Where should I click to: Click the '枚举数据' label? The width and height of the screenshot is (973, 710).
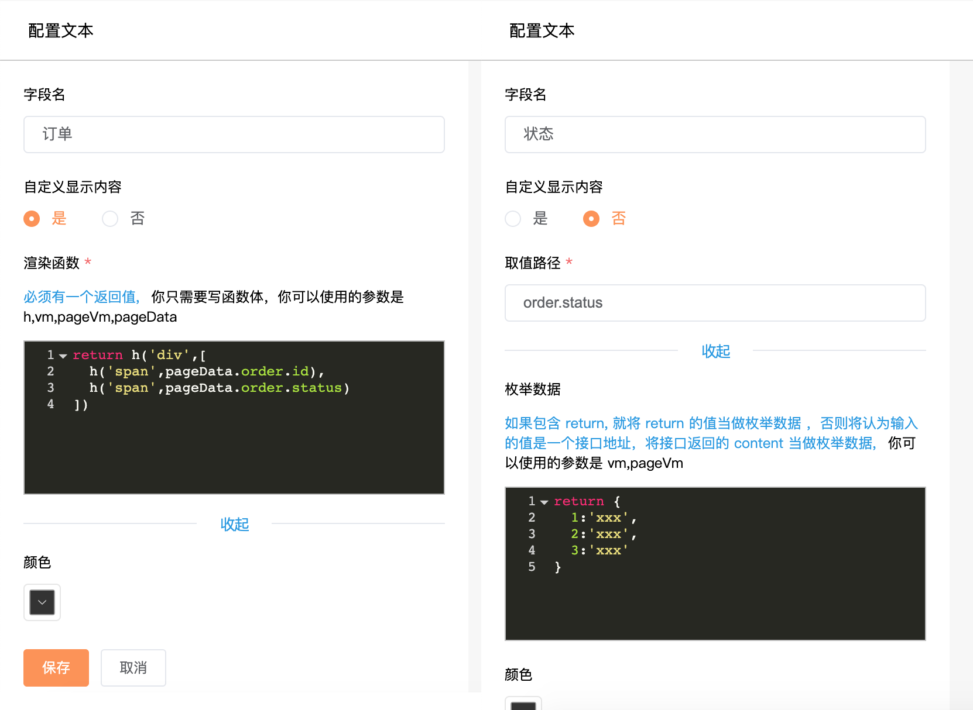point(533,390)
